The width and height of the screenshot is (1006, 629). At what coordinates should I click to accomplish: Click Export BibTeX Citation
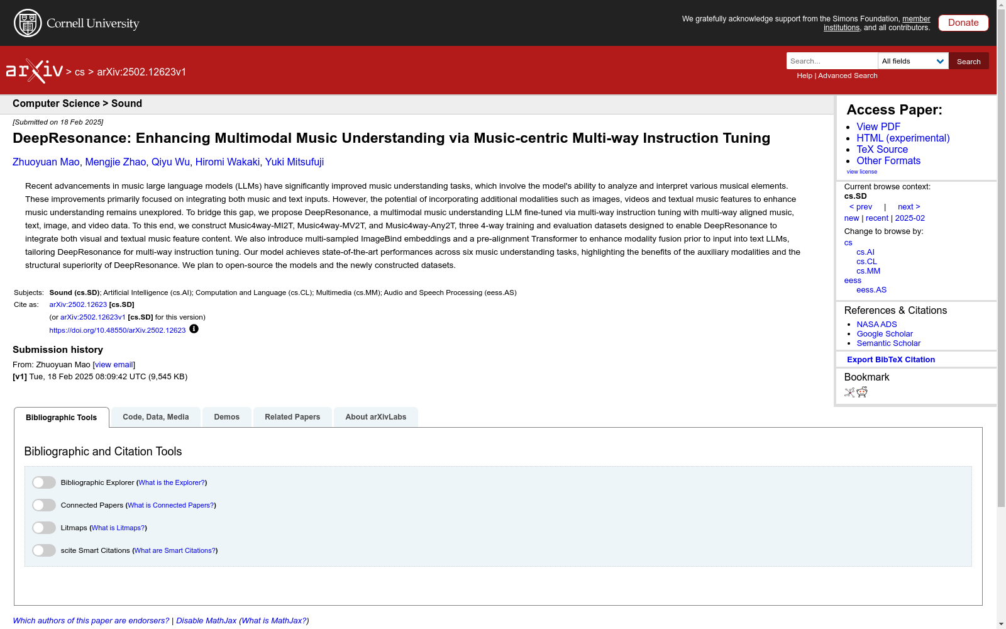coord(891,360)
